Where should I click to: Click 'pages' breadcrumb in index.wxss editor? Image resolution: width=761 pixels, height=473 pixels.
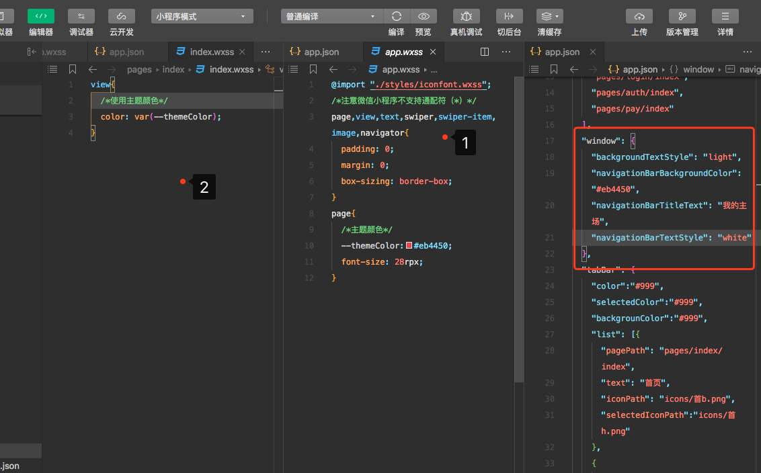[139, 69]
